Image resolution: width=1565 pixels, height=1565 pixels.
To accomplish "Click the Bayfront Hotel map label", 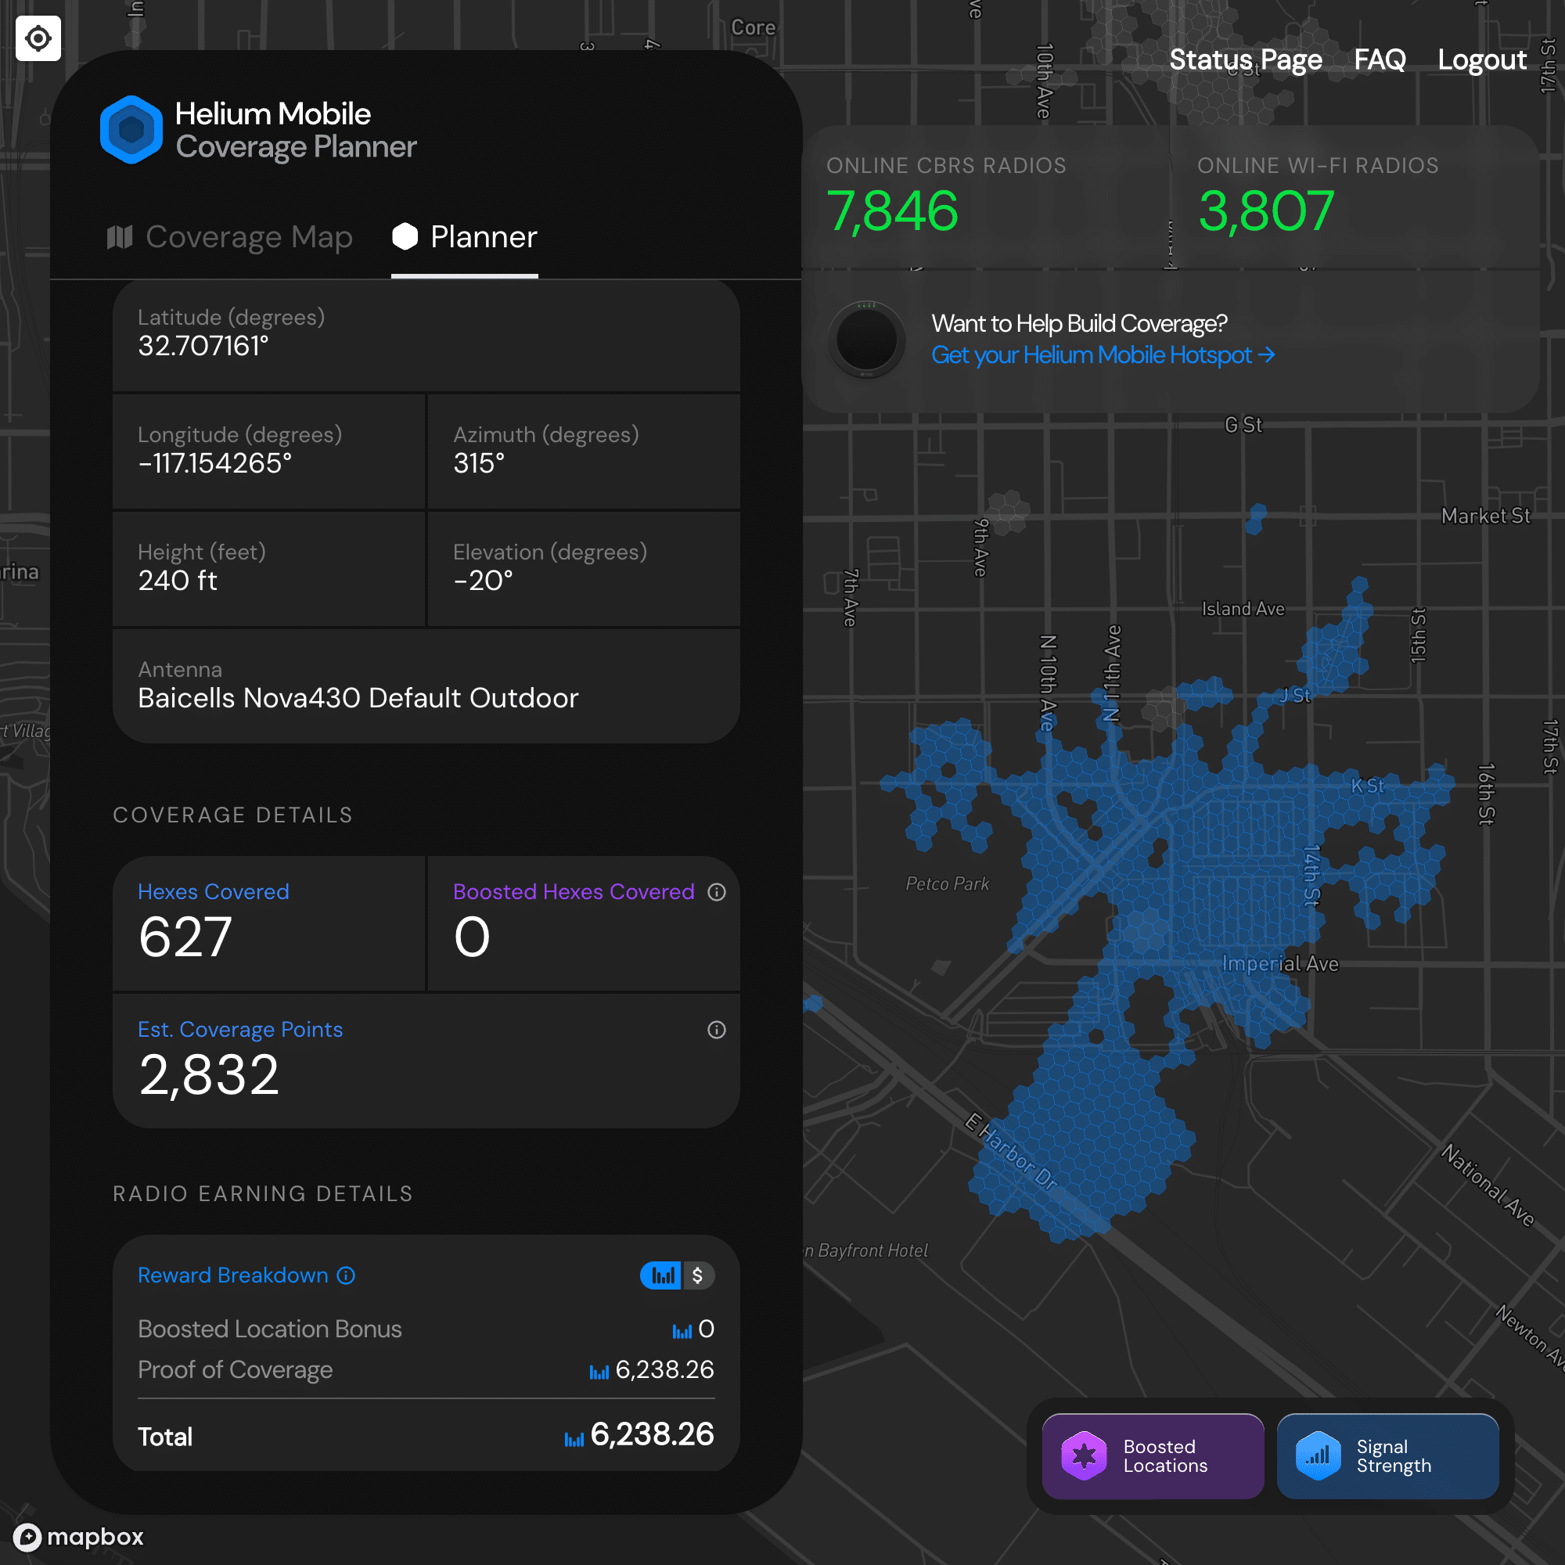I will tap(866, 1250).
